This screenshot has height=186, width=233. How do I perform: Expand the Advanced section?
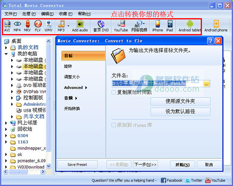75,88
